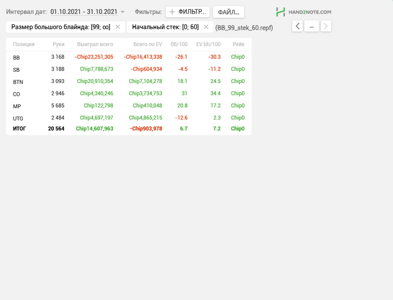The image size is (393, 300).
Task: Click the Chip4,340,246 won value
Action: click(97, 94)
